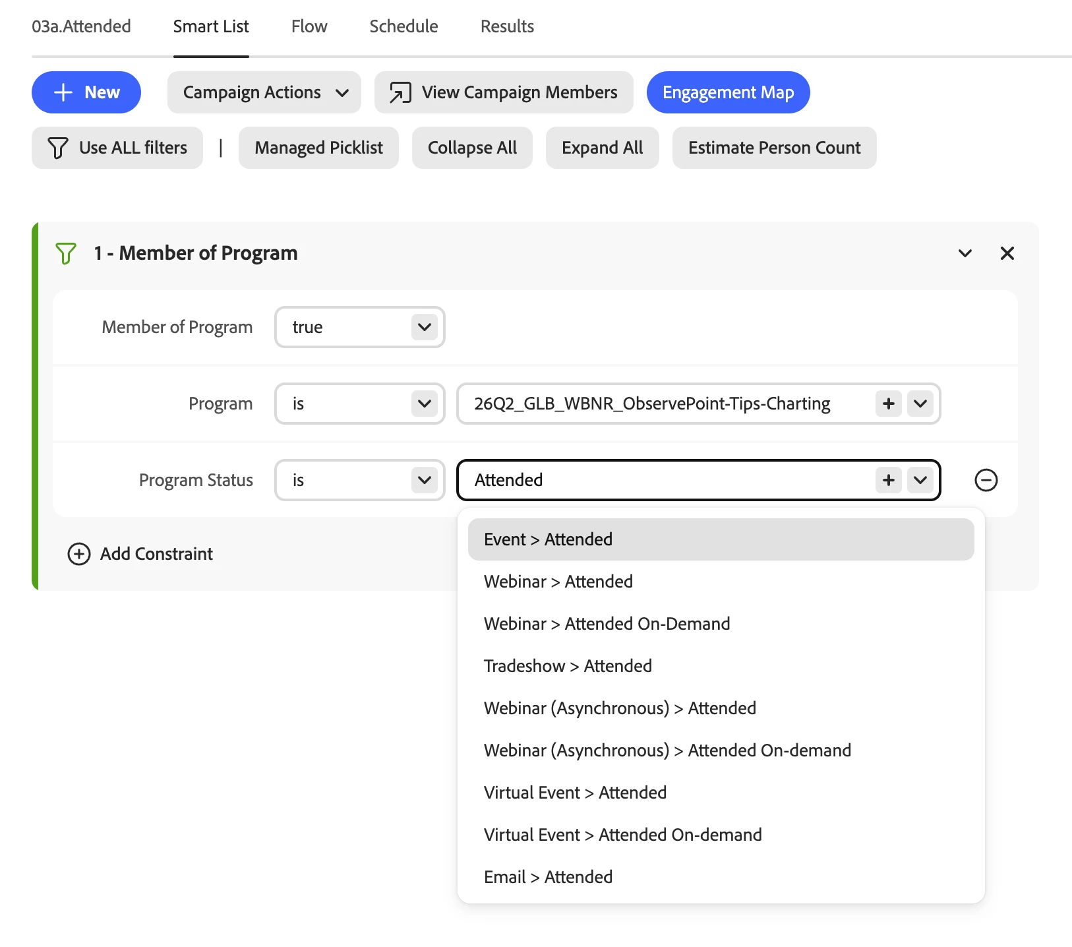Select Webinar (Asynchronous) > Attended option
This screenshot has width=1072, height=947.
(721, 708)
